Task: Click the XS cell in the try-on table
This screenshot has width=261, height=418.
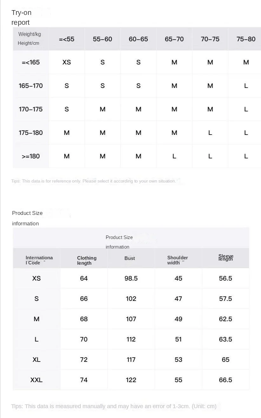Action: [67, 62]
